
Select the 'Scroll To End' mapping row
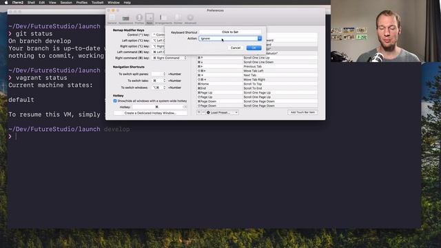[257, 88]
